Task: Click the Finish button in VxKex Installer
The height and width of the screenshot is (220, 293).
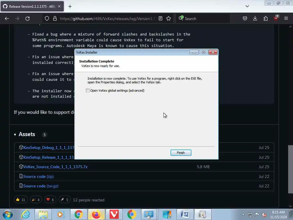Action: 181,153
